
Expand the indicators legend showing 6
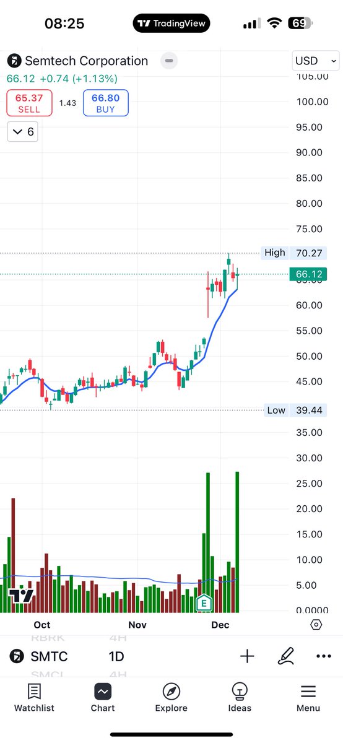coord(22,132)
